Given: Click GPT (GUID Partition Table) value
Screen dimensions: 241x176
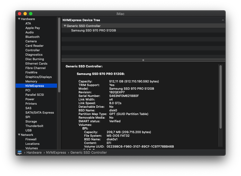Looking at the screenshot, I should [129, 114].
